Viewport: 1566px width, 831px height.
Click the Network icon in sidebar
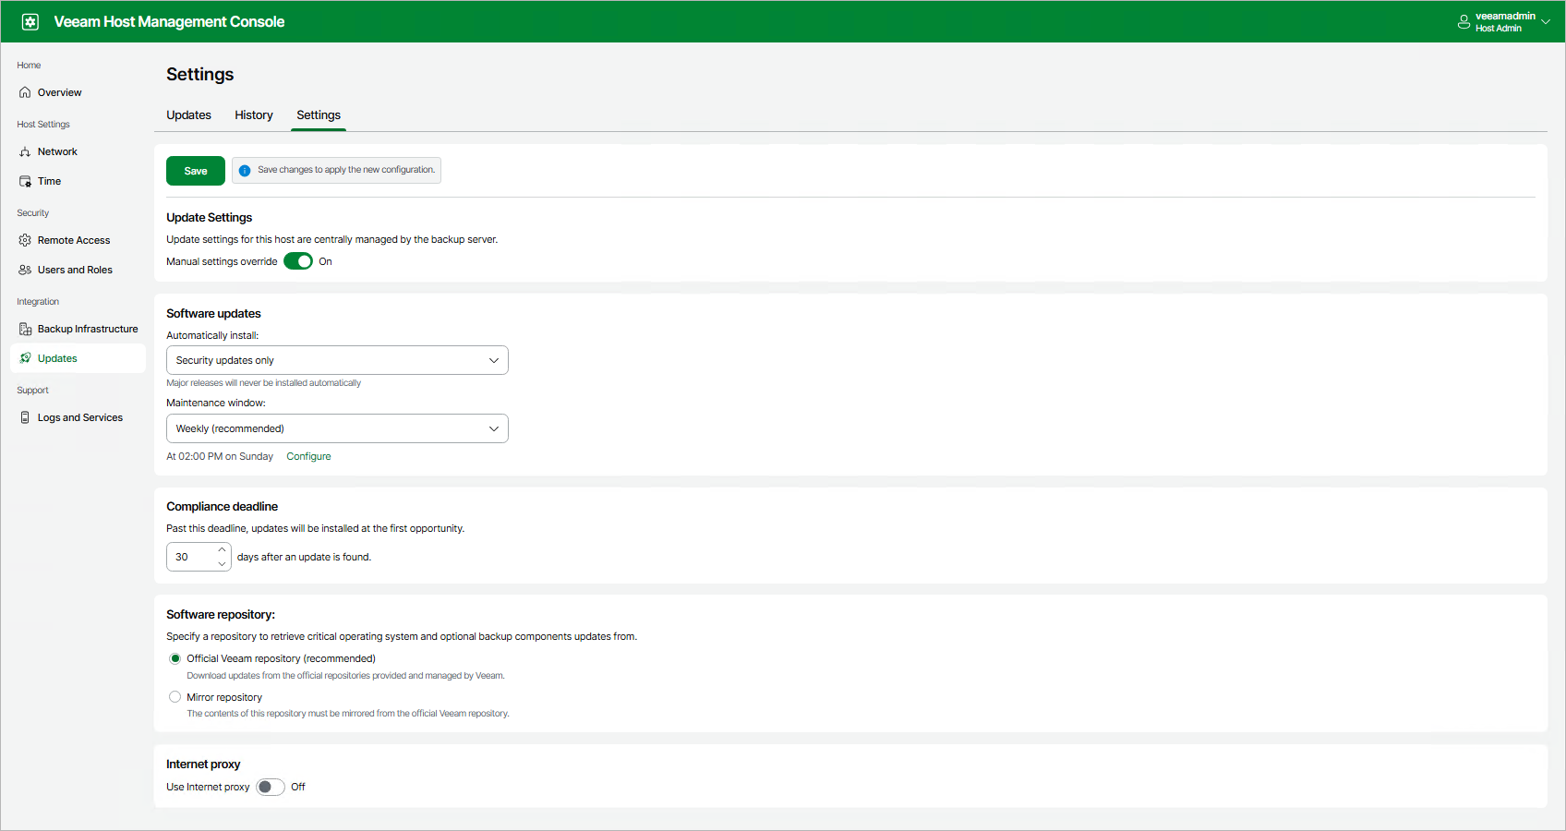[x=25, y=151]
